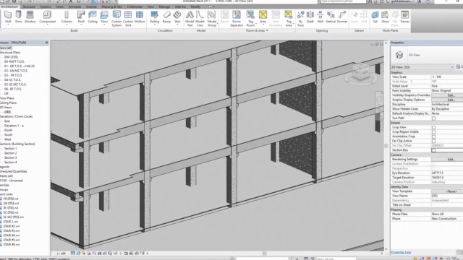
Task: Switch to the Systems ribbon tab
Action: pos(46,6)
